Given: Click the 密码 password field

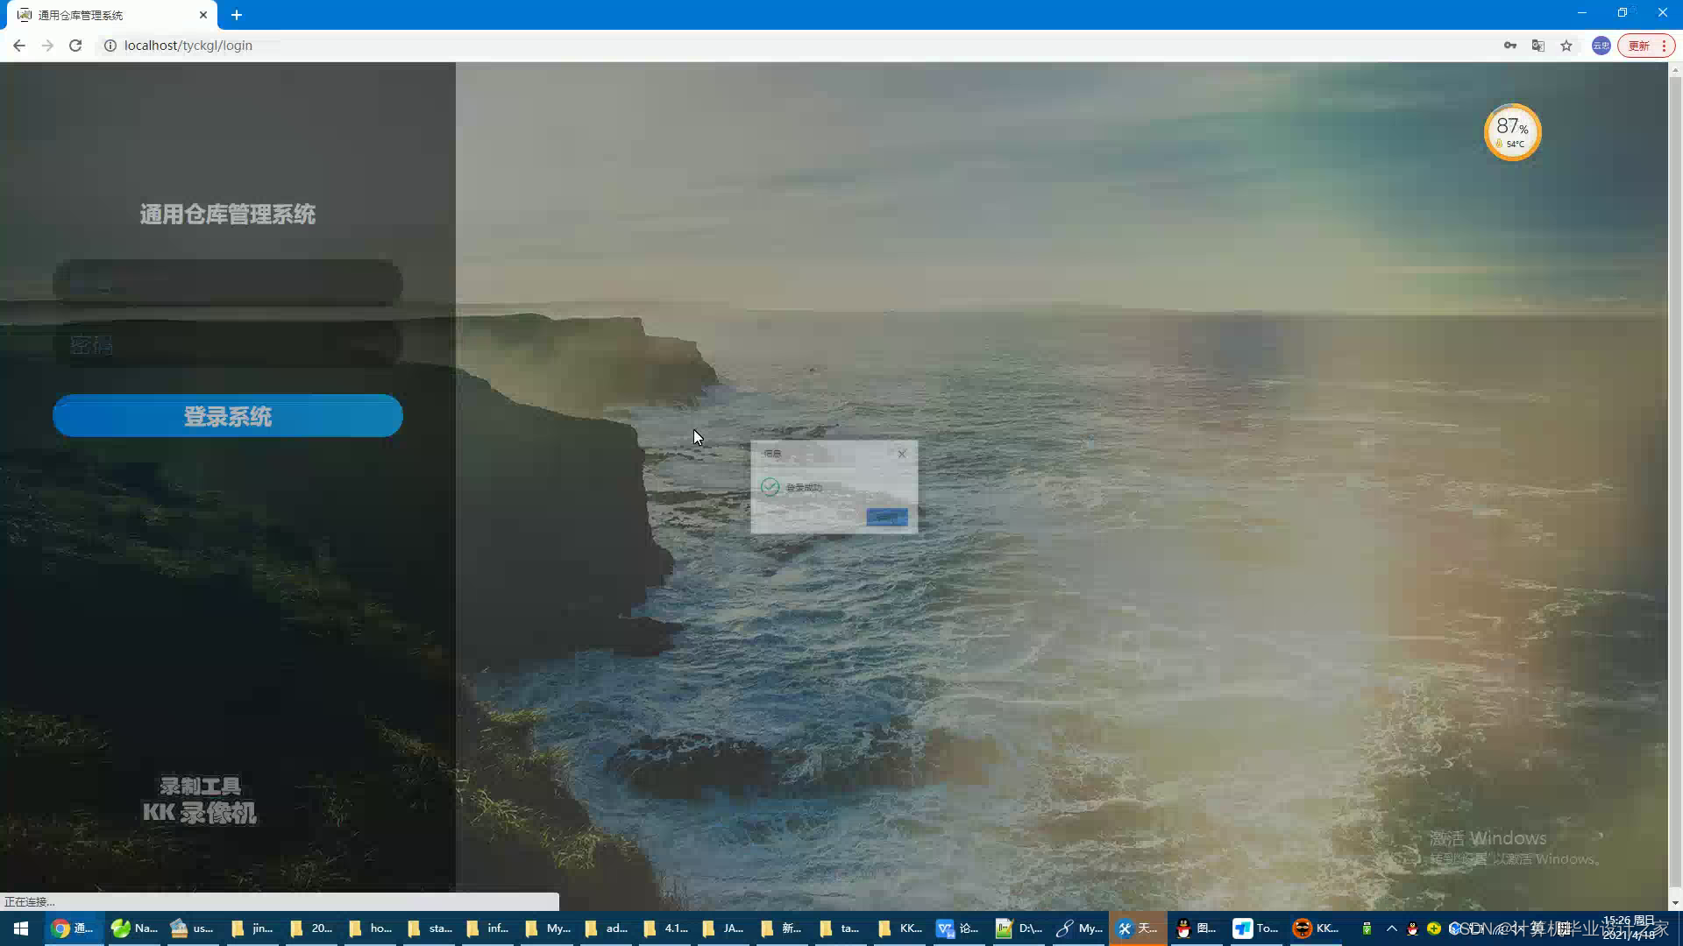Looking at the screenshot, I should 228,345.
